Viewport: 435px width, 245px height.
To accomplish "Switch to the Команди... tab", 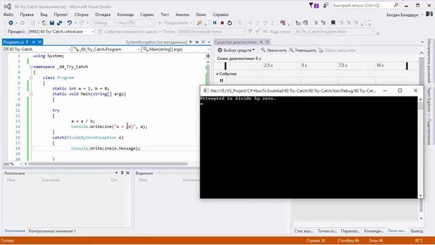I will [374, 231].
